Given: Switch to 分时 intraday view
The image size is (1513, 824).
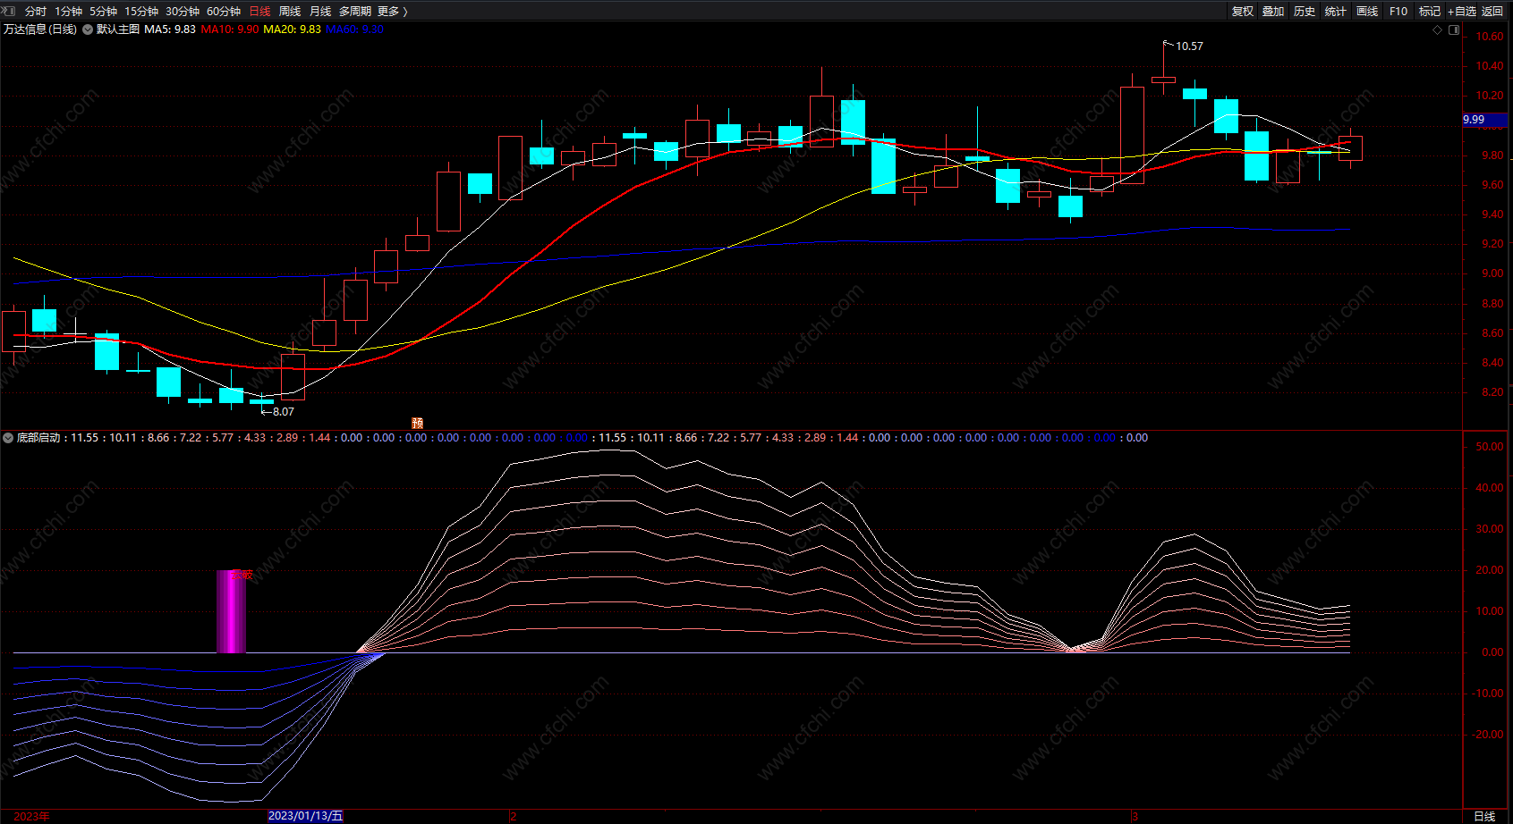Looking at the screenshot, I should [36, 11].
